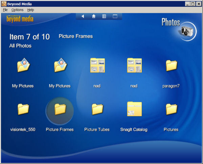Open the File menu
Image resolution: width=203 pixels, height=164 pixels.
click(x=5, y=10)
